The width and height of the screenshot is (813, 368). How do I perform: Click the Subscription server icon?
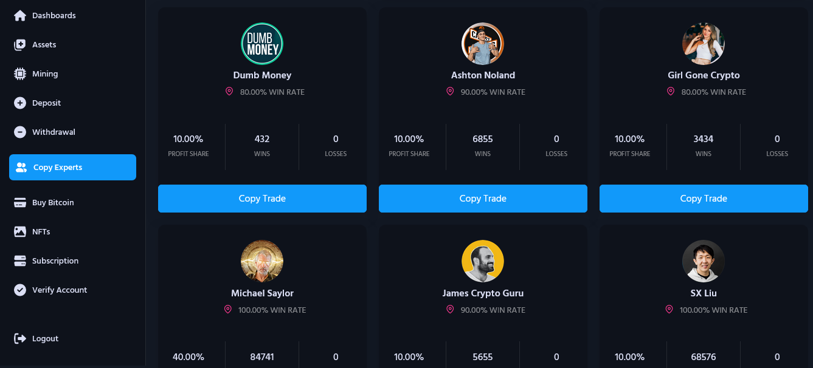20,261
